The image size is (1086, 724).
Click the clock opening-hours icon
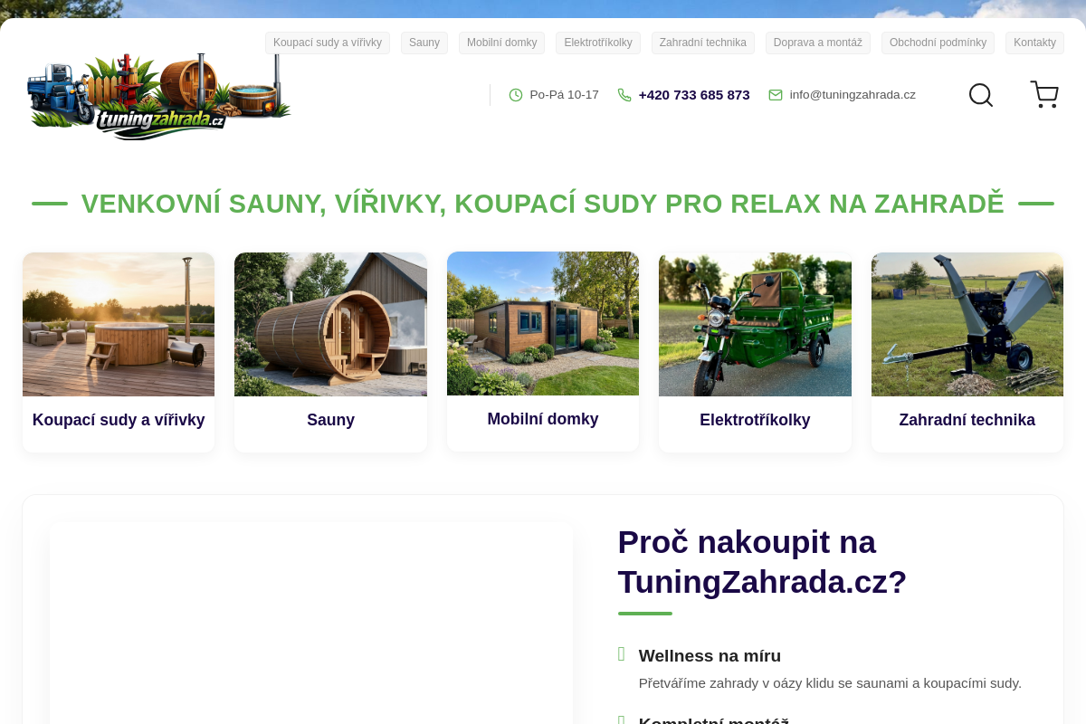tap(516, 95)
